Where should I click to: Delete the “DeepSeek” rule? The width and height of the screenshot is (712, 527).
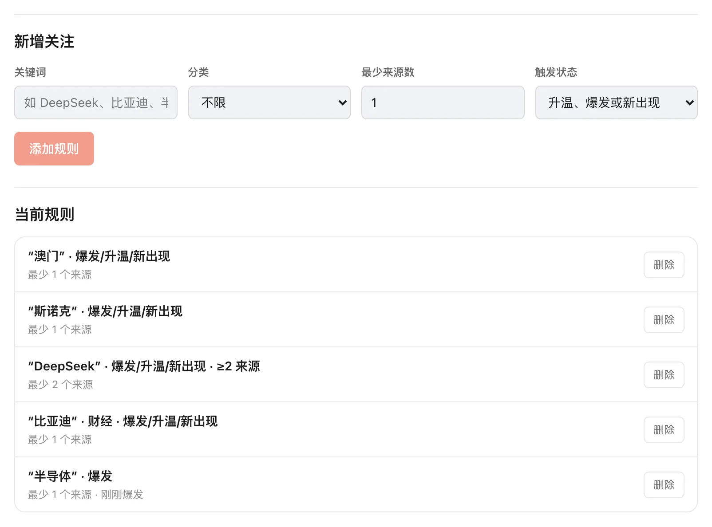pos(664,375)
